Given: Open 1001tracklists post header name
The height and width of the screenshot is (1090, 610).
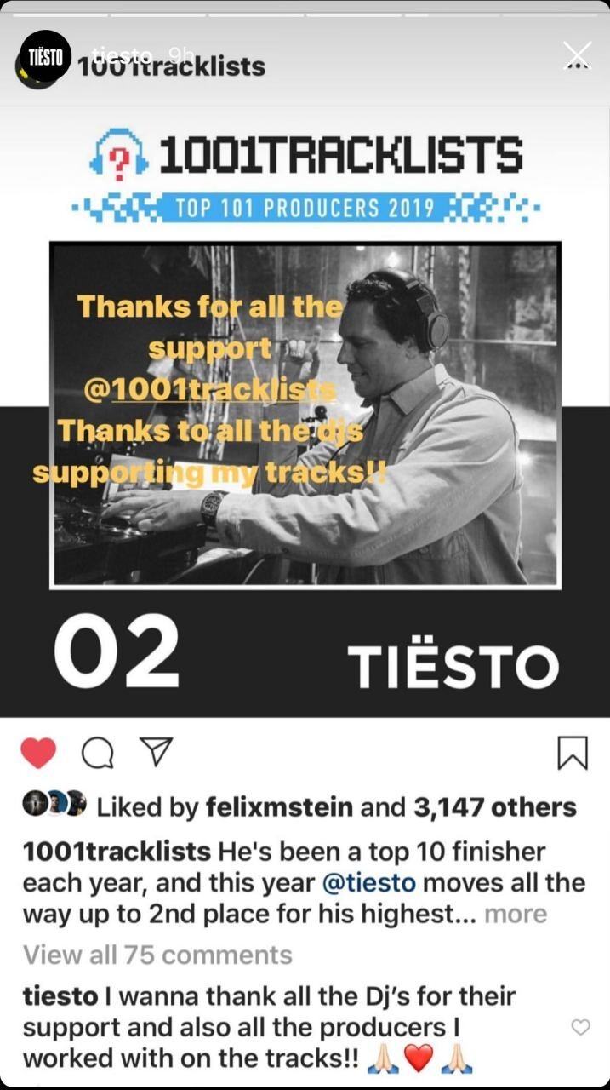Looking at the screenshot, I should point(171,66).
